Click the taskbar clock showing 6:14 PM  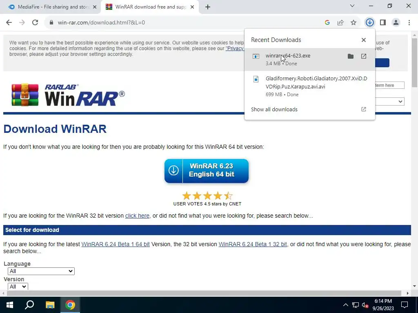(x=383, y=305)
